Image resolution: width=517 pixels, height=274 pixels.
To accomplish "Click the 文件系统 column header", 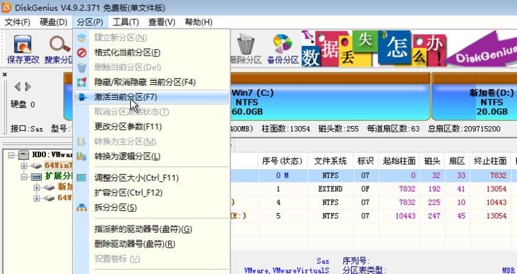I will click(330, 161).
